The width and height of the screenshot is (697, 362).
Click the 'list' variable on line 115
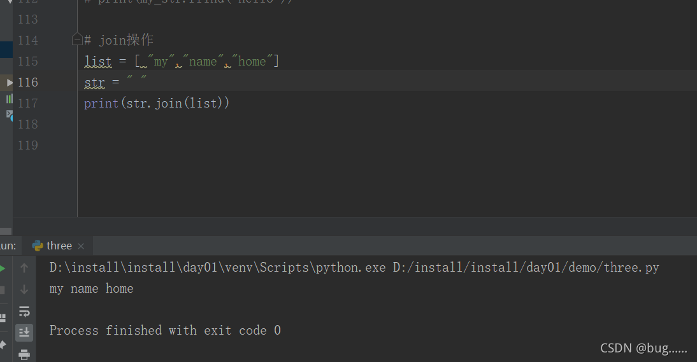tap(98, 61)
